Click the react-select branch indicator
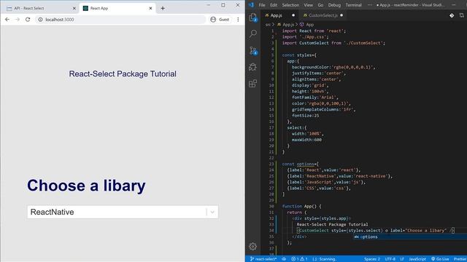 [x=263, y=259]
